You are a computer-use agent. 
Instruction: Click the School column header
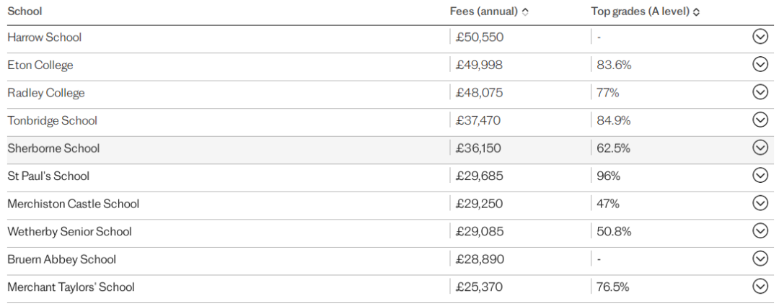[25, 11]
